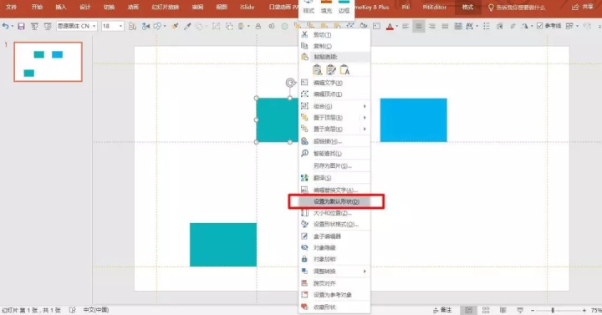Switch to slide sorter view
Screen dimensions: 602x315
486,310
